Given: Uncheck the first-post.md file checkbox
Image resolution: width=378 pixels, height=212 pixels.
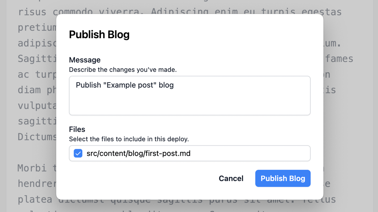Looking at the screenshot, I should (x=78, y=153).
